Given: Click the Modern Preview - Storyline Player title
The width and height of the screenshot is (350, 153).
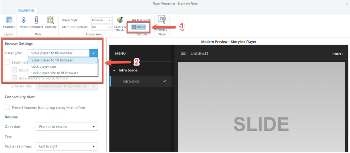Looking at the screenshot, I should pos(228,41).
